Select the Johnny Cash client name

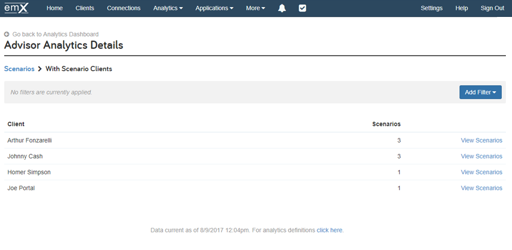[x=25, y=156]
